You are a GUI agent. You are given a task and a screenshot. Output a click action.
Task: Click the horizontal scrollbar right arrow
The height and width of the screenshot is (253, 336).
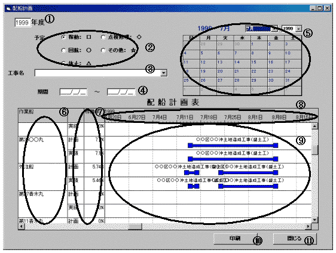(308, 226)
